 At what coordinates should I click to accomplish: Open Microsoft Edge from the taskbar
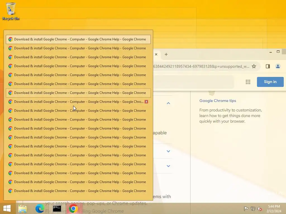click(x=40, y=208)
